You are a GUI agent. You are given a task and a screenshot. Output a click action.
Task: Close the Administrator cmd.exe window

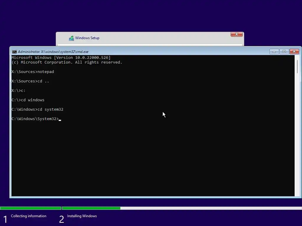pyautogui.click(x=294, y=51)
